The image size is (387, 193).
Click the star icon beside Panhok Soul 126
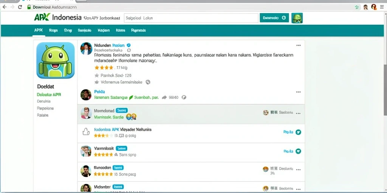pos(97,75)
